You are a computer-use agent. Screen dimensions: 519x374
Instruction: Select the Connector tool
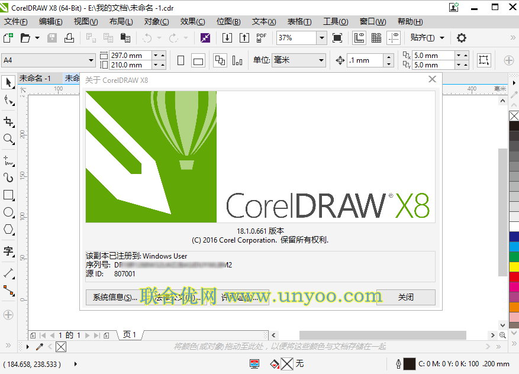point(9,291)
